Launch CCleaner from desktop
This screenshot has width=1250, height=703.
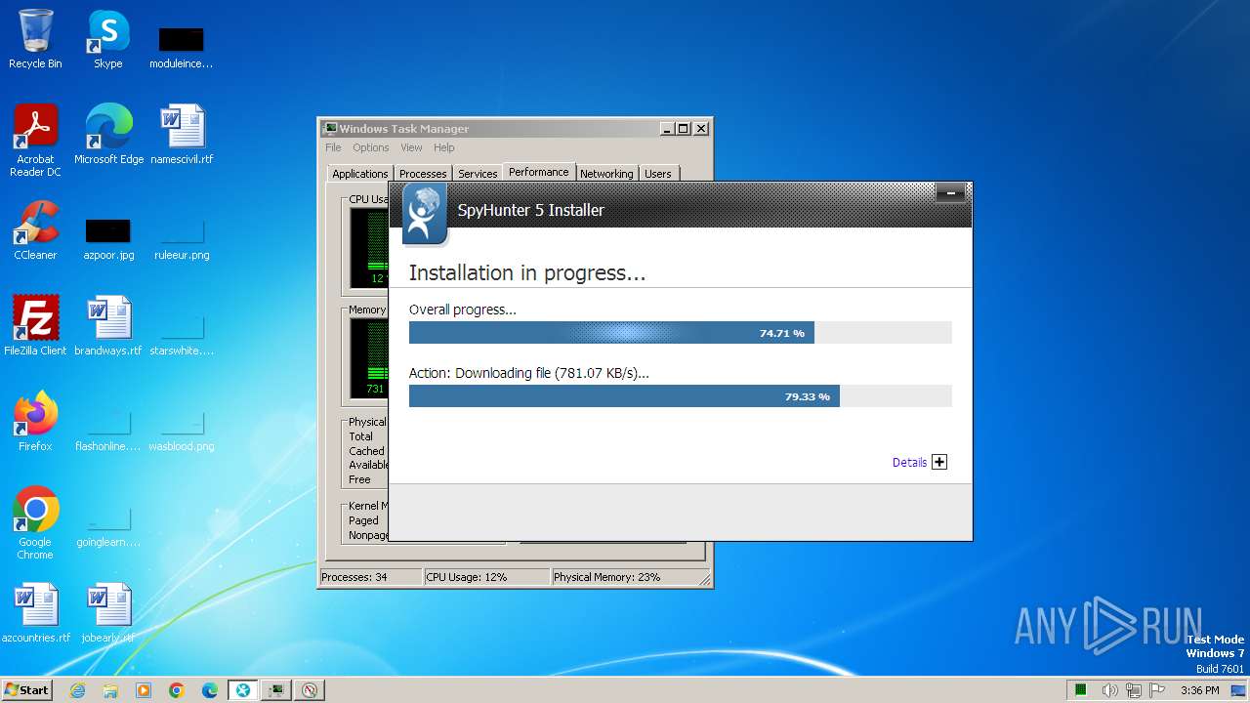click(35, 230)
